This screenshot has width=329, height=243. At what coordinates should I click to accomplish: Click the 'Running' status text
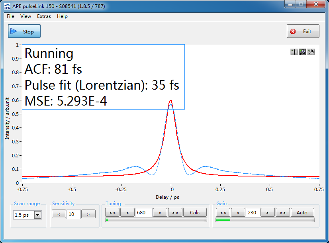point(49,53)
